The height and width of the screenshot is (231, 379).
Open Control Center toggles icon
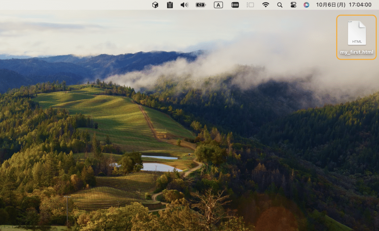(294, 5)
